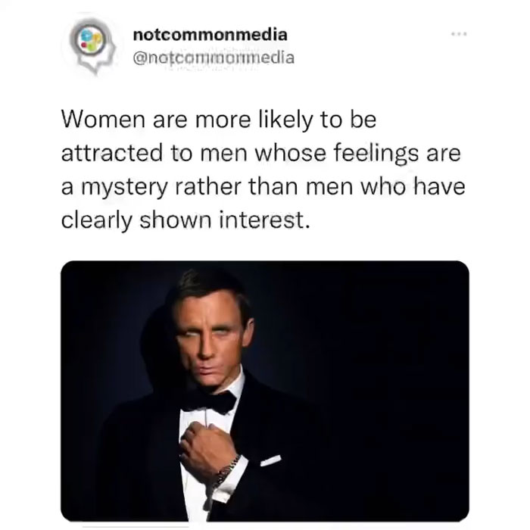
Task: Open the attached tuxedo photo
Action: click(x=265, y=391)
